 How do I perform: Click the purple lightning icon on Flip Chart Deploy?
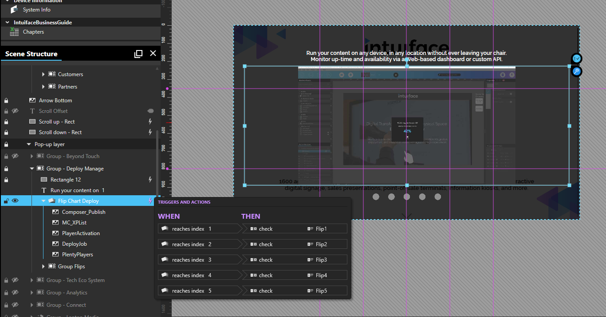[150, 201]
